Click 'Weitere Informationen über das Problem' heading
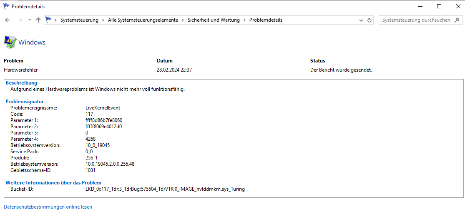The height and width of the screenshot is (214, 465). coord(53,183)
